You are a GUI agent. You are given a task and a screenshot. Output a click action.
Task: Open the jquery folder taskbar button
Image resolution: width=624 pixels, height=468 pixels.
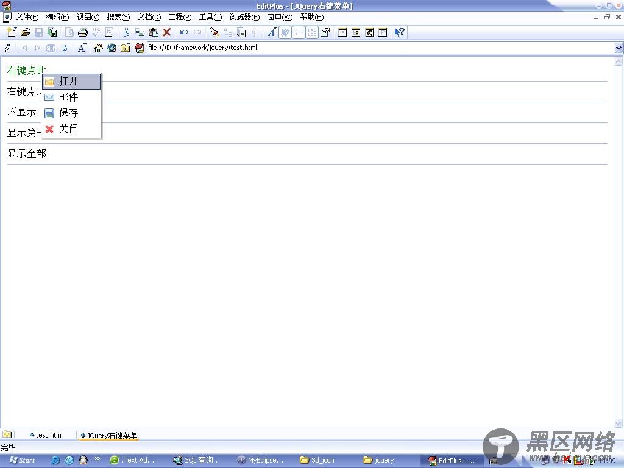pyautogui.click(x=379, y=461)
